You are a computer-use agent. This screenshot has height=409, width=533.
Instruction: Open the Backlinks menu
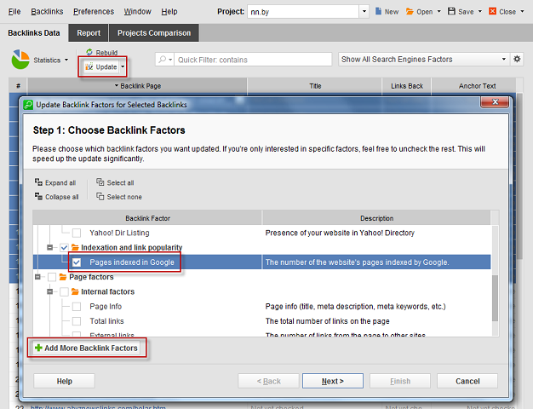pos(47,12)
